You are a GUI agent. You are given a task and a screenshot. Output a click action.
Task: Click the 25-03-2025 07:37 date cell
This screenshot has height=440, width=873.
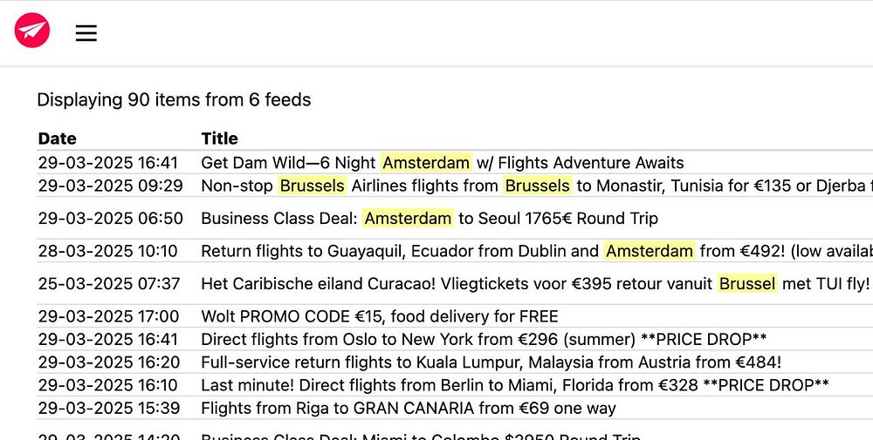pos(108,284)
